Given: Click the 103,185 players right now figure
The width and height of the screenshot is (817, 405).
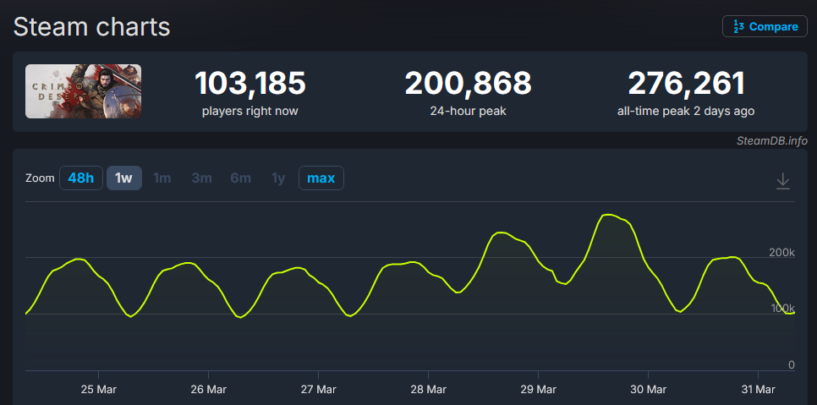Looking at the screenshot, I should pos(250,84).
